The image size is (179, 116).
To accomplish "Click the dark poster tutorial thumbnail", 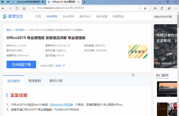I will (x=167, y=109).
